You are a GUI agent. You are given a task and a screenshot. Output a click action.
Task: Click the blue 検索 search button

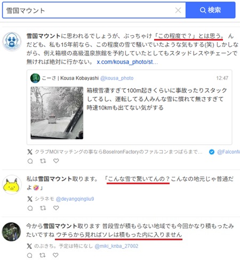(x=211, y=10)
